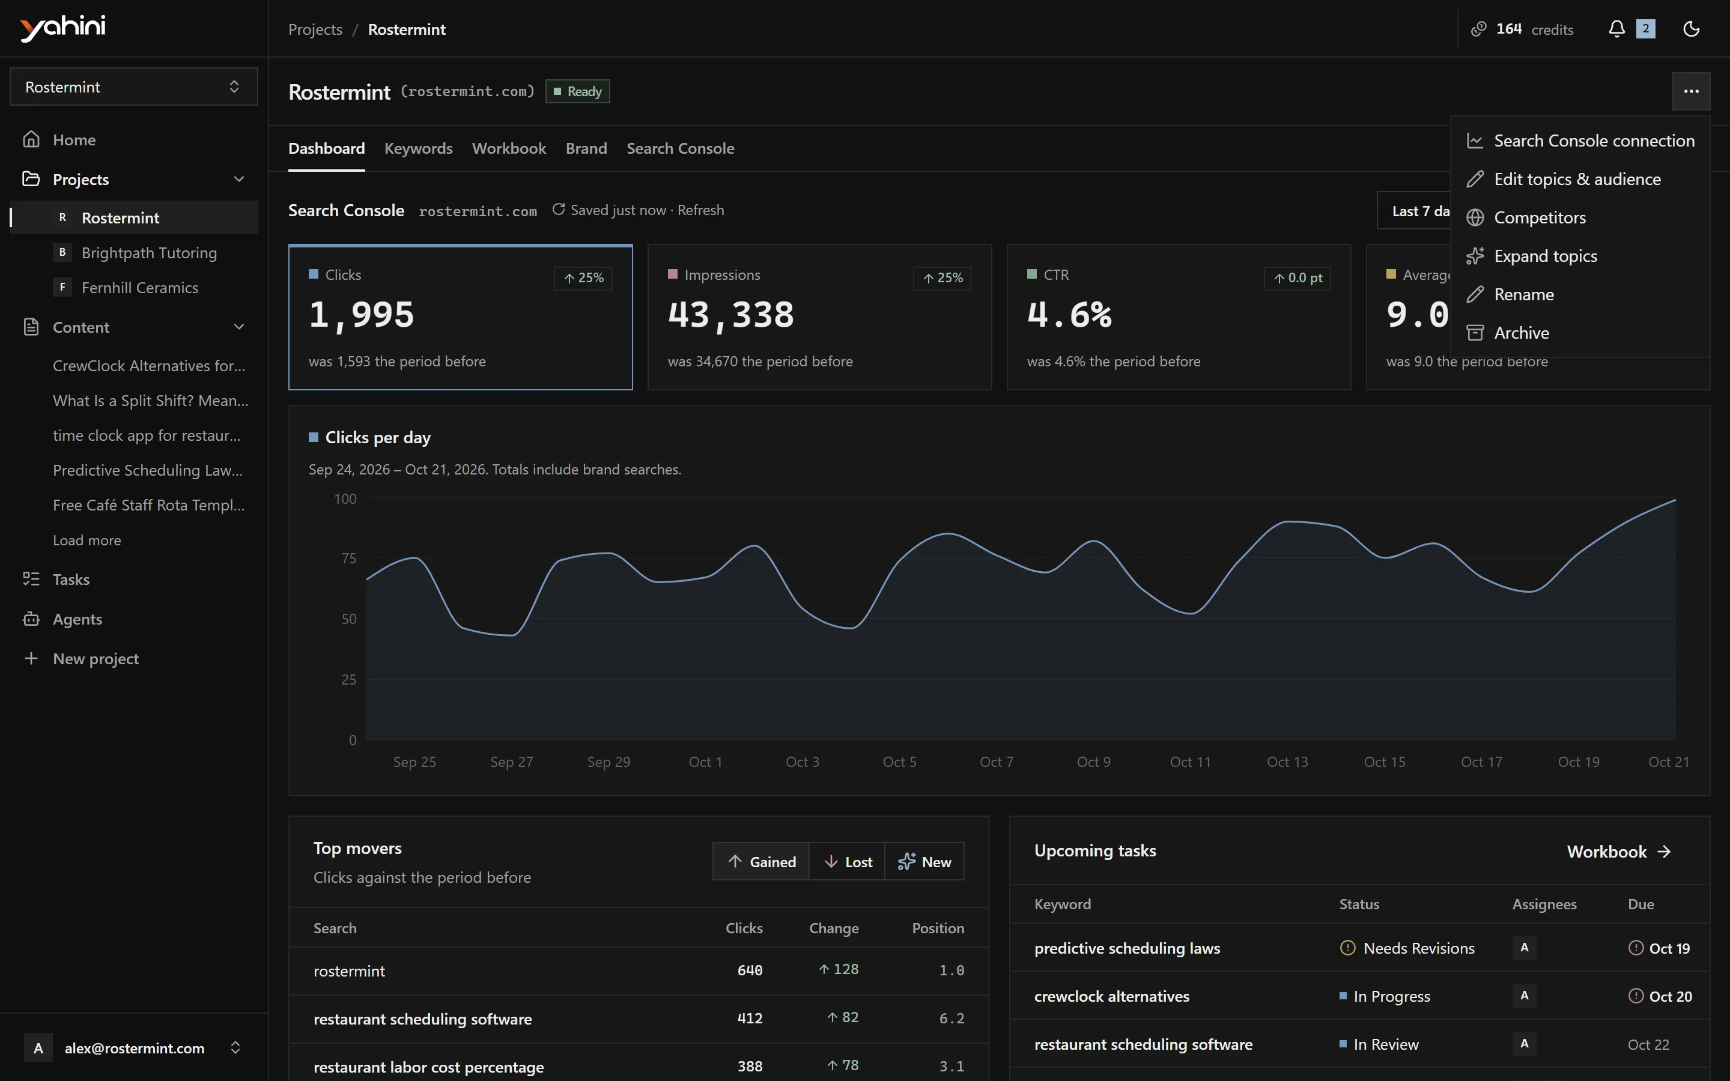Click the Projects folder icon

[31, 179]
